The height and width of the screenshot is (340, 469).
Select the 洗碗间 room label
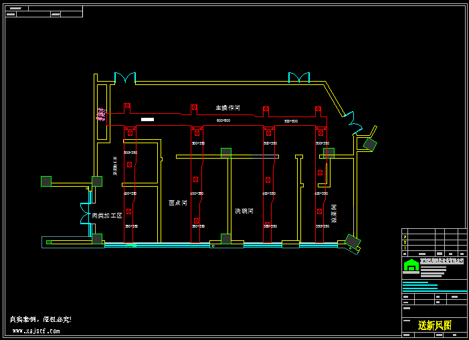pyautogui.click(x=244, y=211)
